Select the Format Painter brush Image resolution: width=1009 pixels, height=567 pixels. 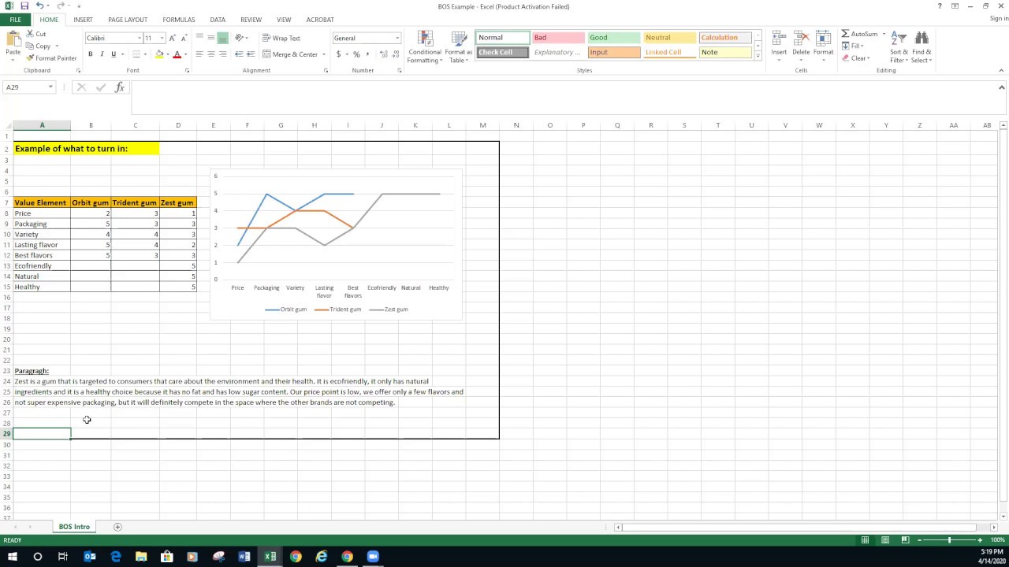tap(51, 58)
